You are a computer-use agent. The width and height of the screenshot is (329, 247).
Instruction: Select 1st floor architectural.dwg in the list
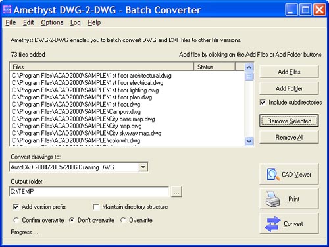pyautogui.click(x=91, y=76)
